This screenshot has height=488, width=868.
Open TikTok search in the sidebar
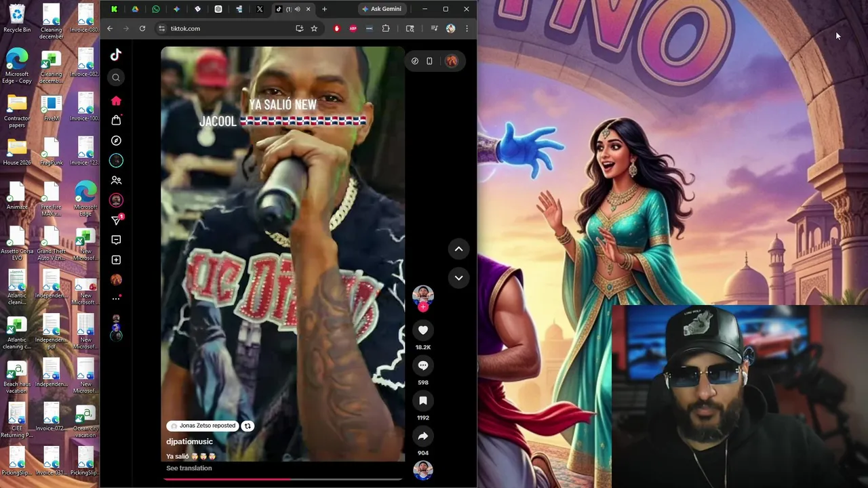coord(116,77)
